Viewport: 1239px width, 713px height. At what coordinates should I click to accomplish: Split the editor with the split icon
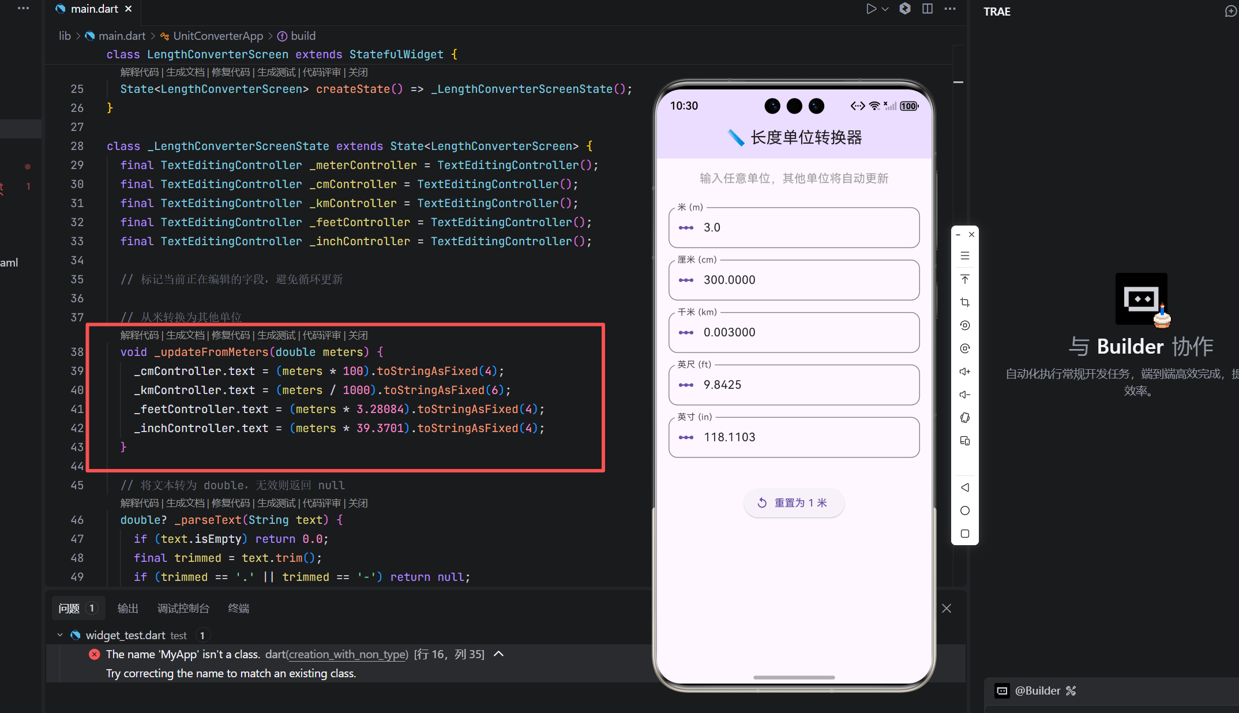click(x=928, y=9)
